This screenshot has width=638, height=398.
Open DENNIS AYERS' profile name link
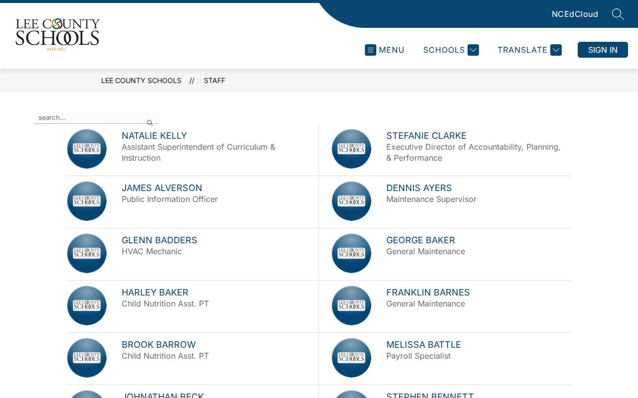point(419,188)
